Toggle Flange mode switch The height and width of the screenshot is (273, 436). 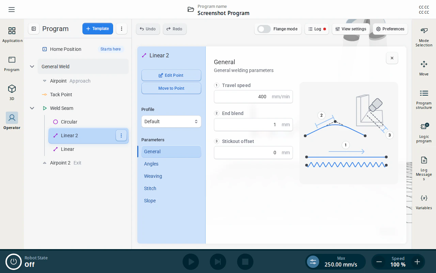point(264,29)
